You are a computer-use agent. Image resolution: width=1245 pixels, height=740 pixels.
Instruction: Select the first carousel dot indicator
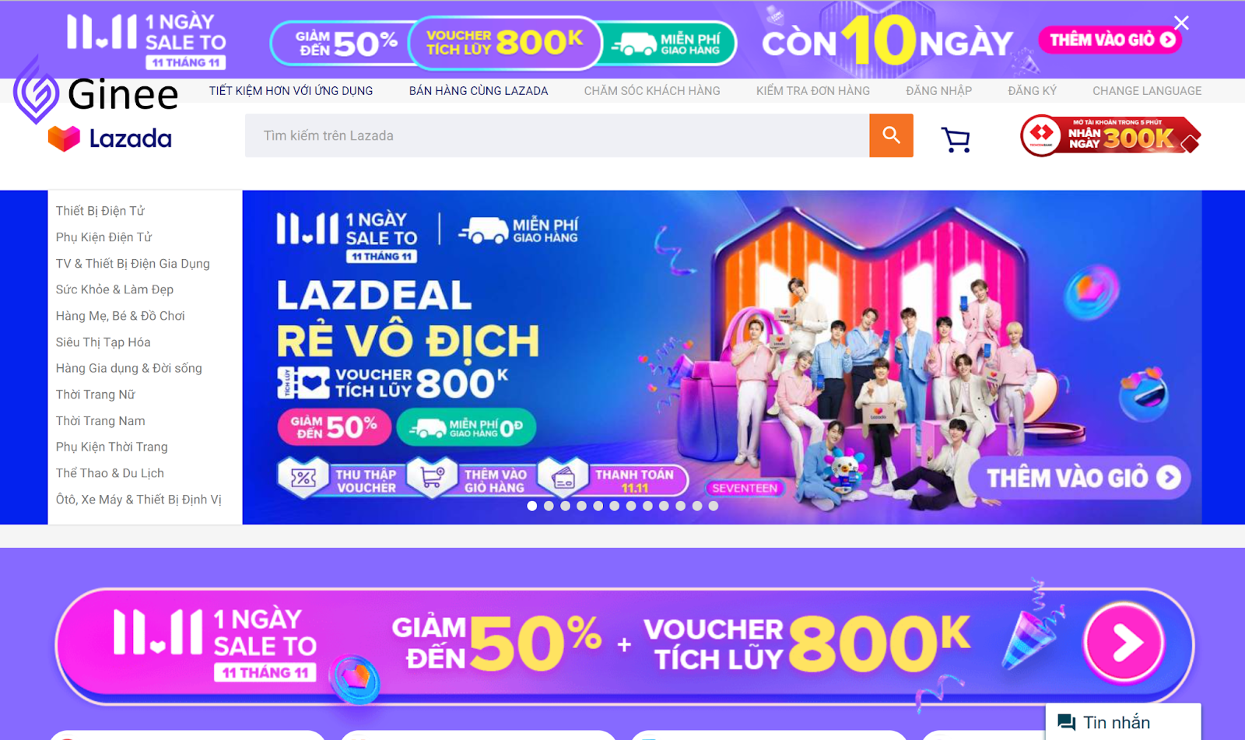tap(532, 506)
